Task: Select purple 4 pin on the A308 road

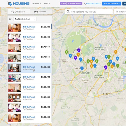Action: tap(79, 50)
